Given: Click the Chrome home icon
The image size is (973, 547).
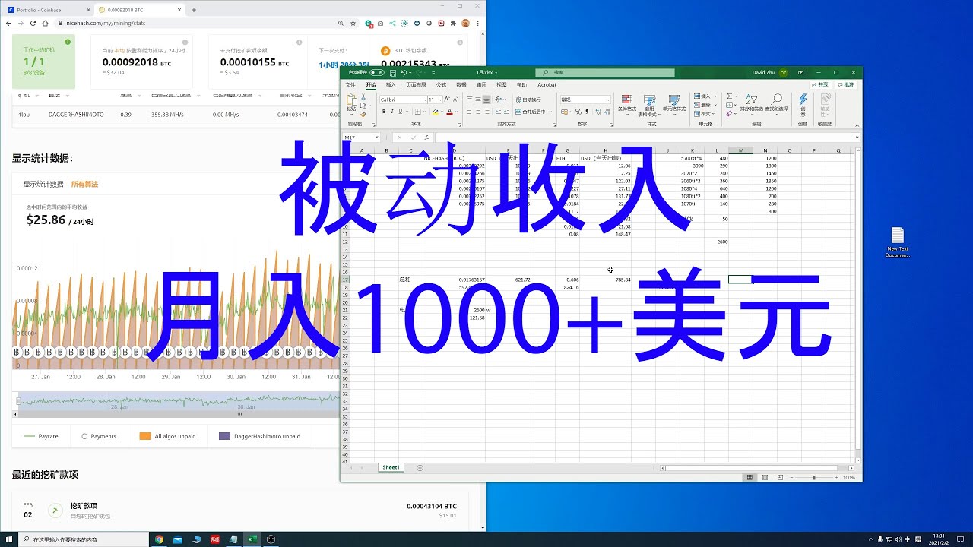Looking at the screenshot, I should click(43, 24).
